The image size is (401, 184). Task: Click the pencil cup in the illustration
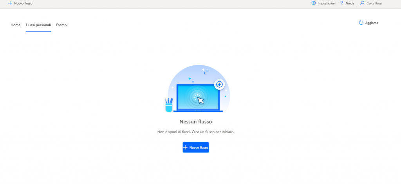click(x=169, y=105)
